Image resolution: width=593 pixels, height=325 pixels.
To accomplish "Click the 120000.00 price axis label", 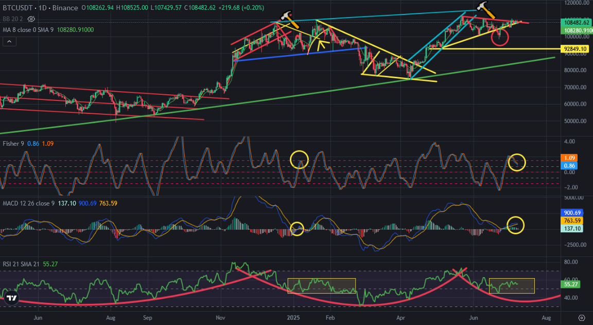I will pos(576,3).
